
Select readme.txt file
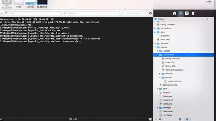[x=168, y=111]
